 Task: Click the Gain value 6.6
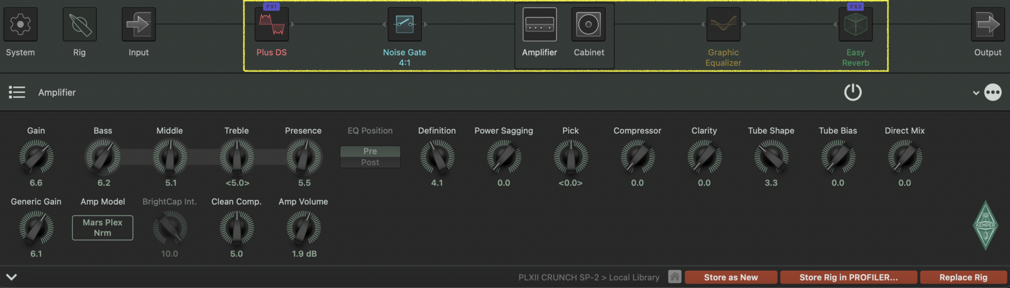pos(36,183)
